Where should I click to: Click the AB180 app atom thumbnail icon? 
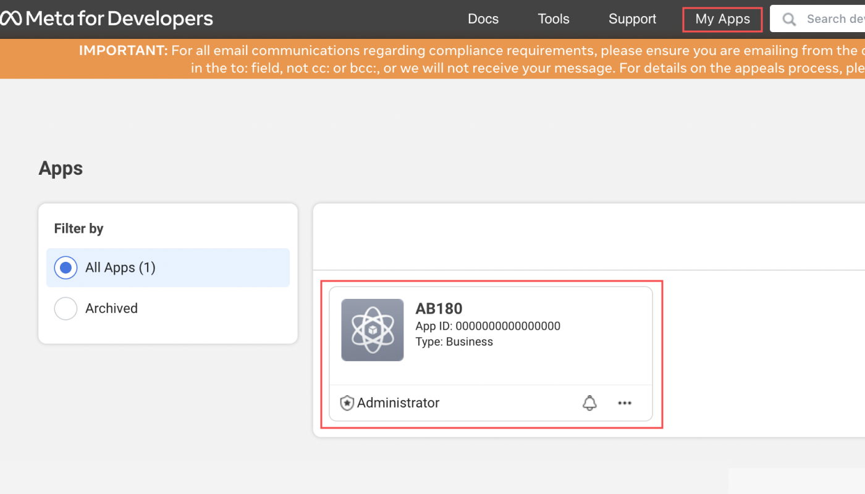pos(373,330)
